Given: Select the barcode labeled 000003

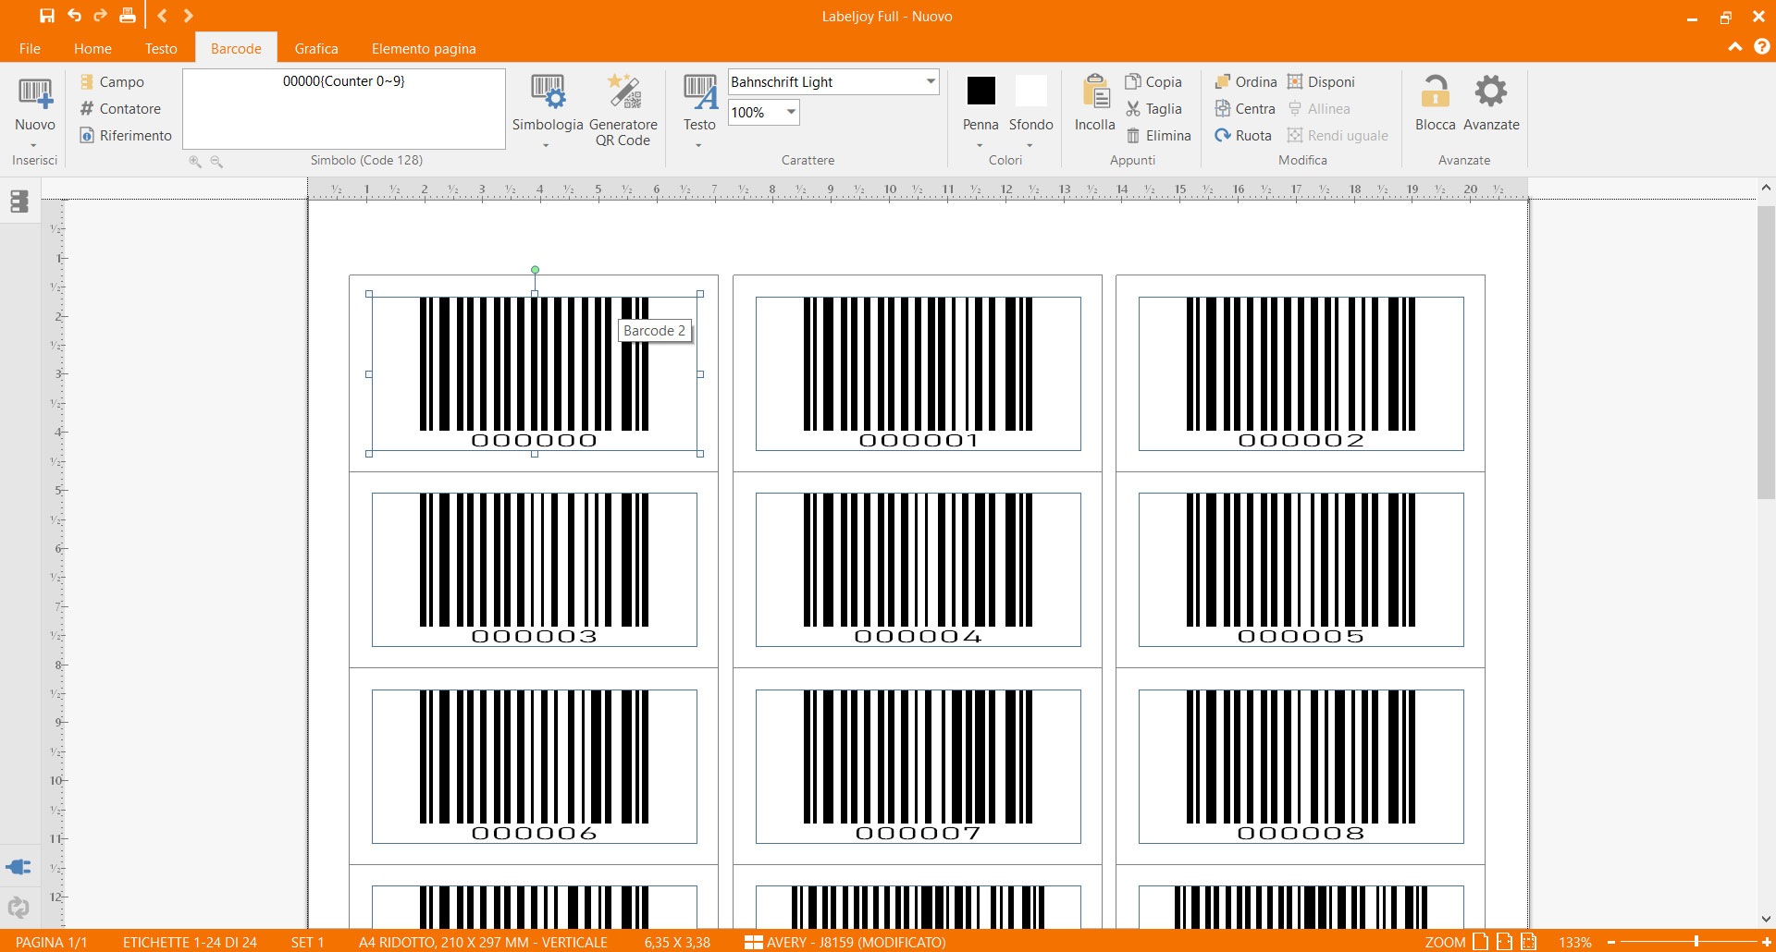Looking at the screenshot, I should 535,569.
